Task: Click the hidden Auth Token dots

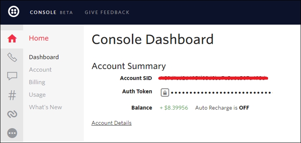Action: click(x=222, y=93)
